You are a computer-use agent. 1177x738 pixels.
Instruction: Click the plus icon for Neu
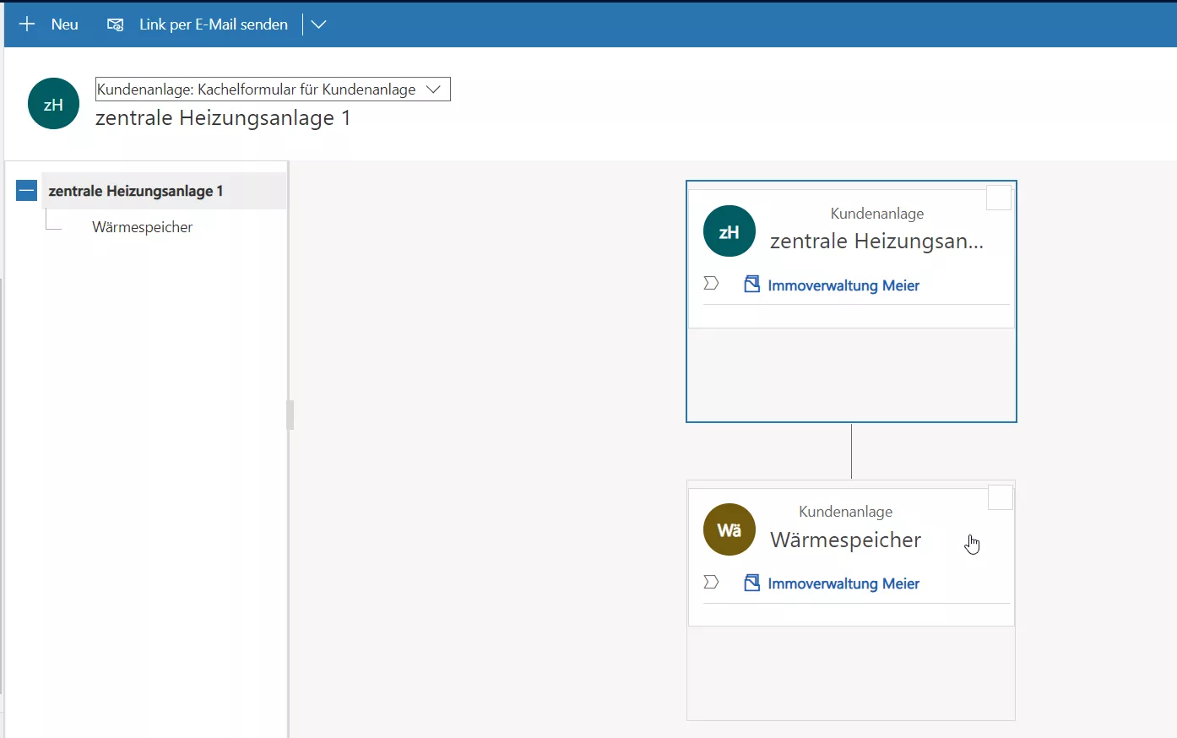(27, 24)
